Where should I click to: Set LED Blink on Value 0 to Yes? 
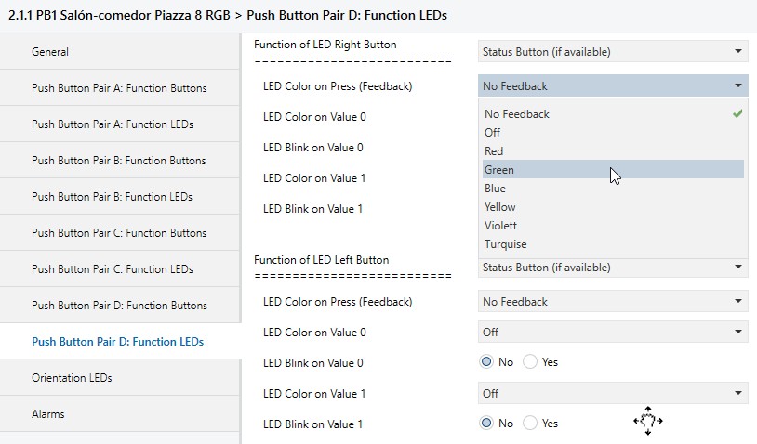(x=531, y=362)
